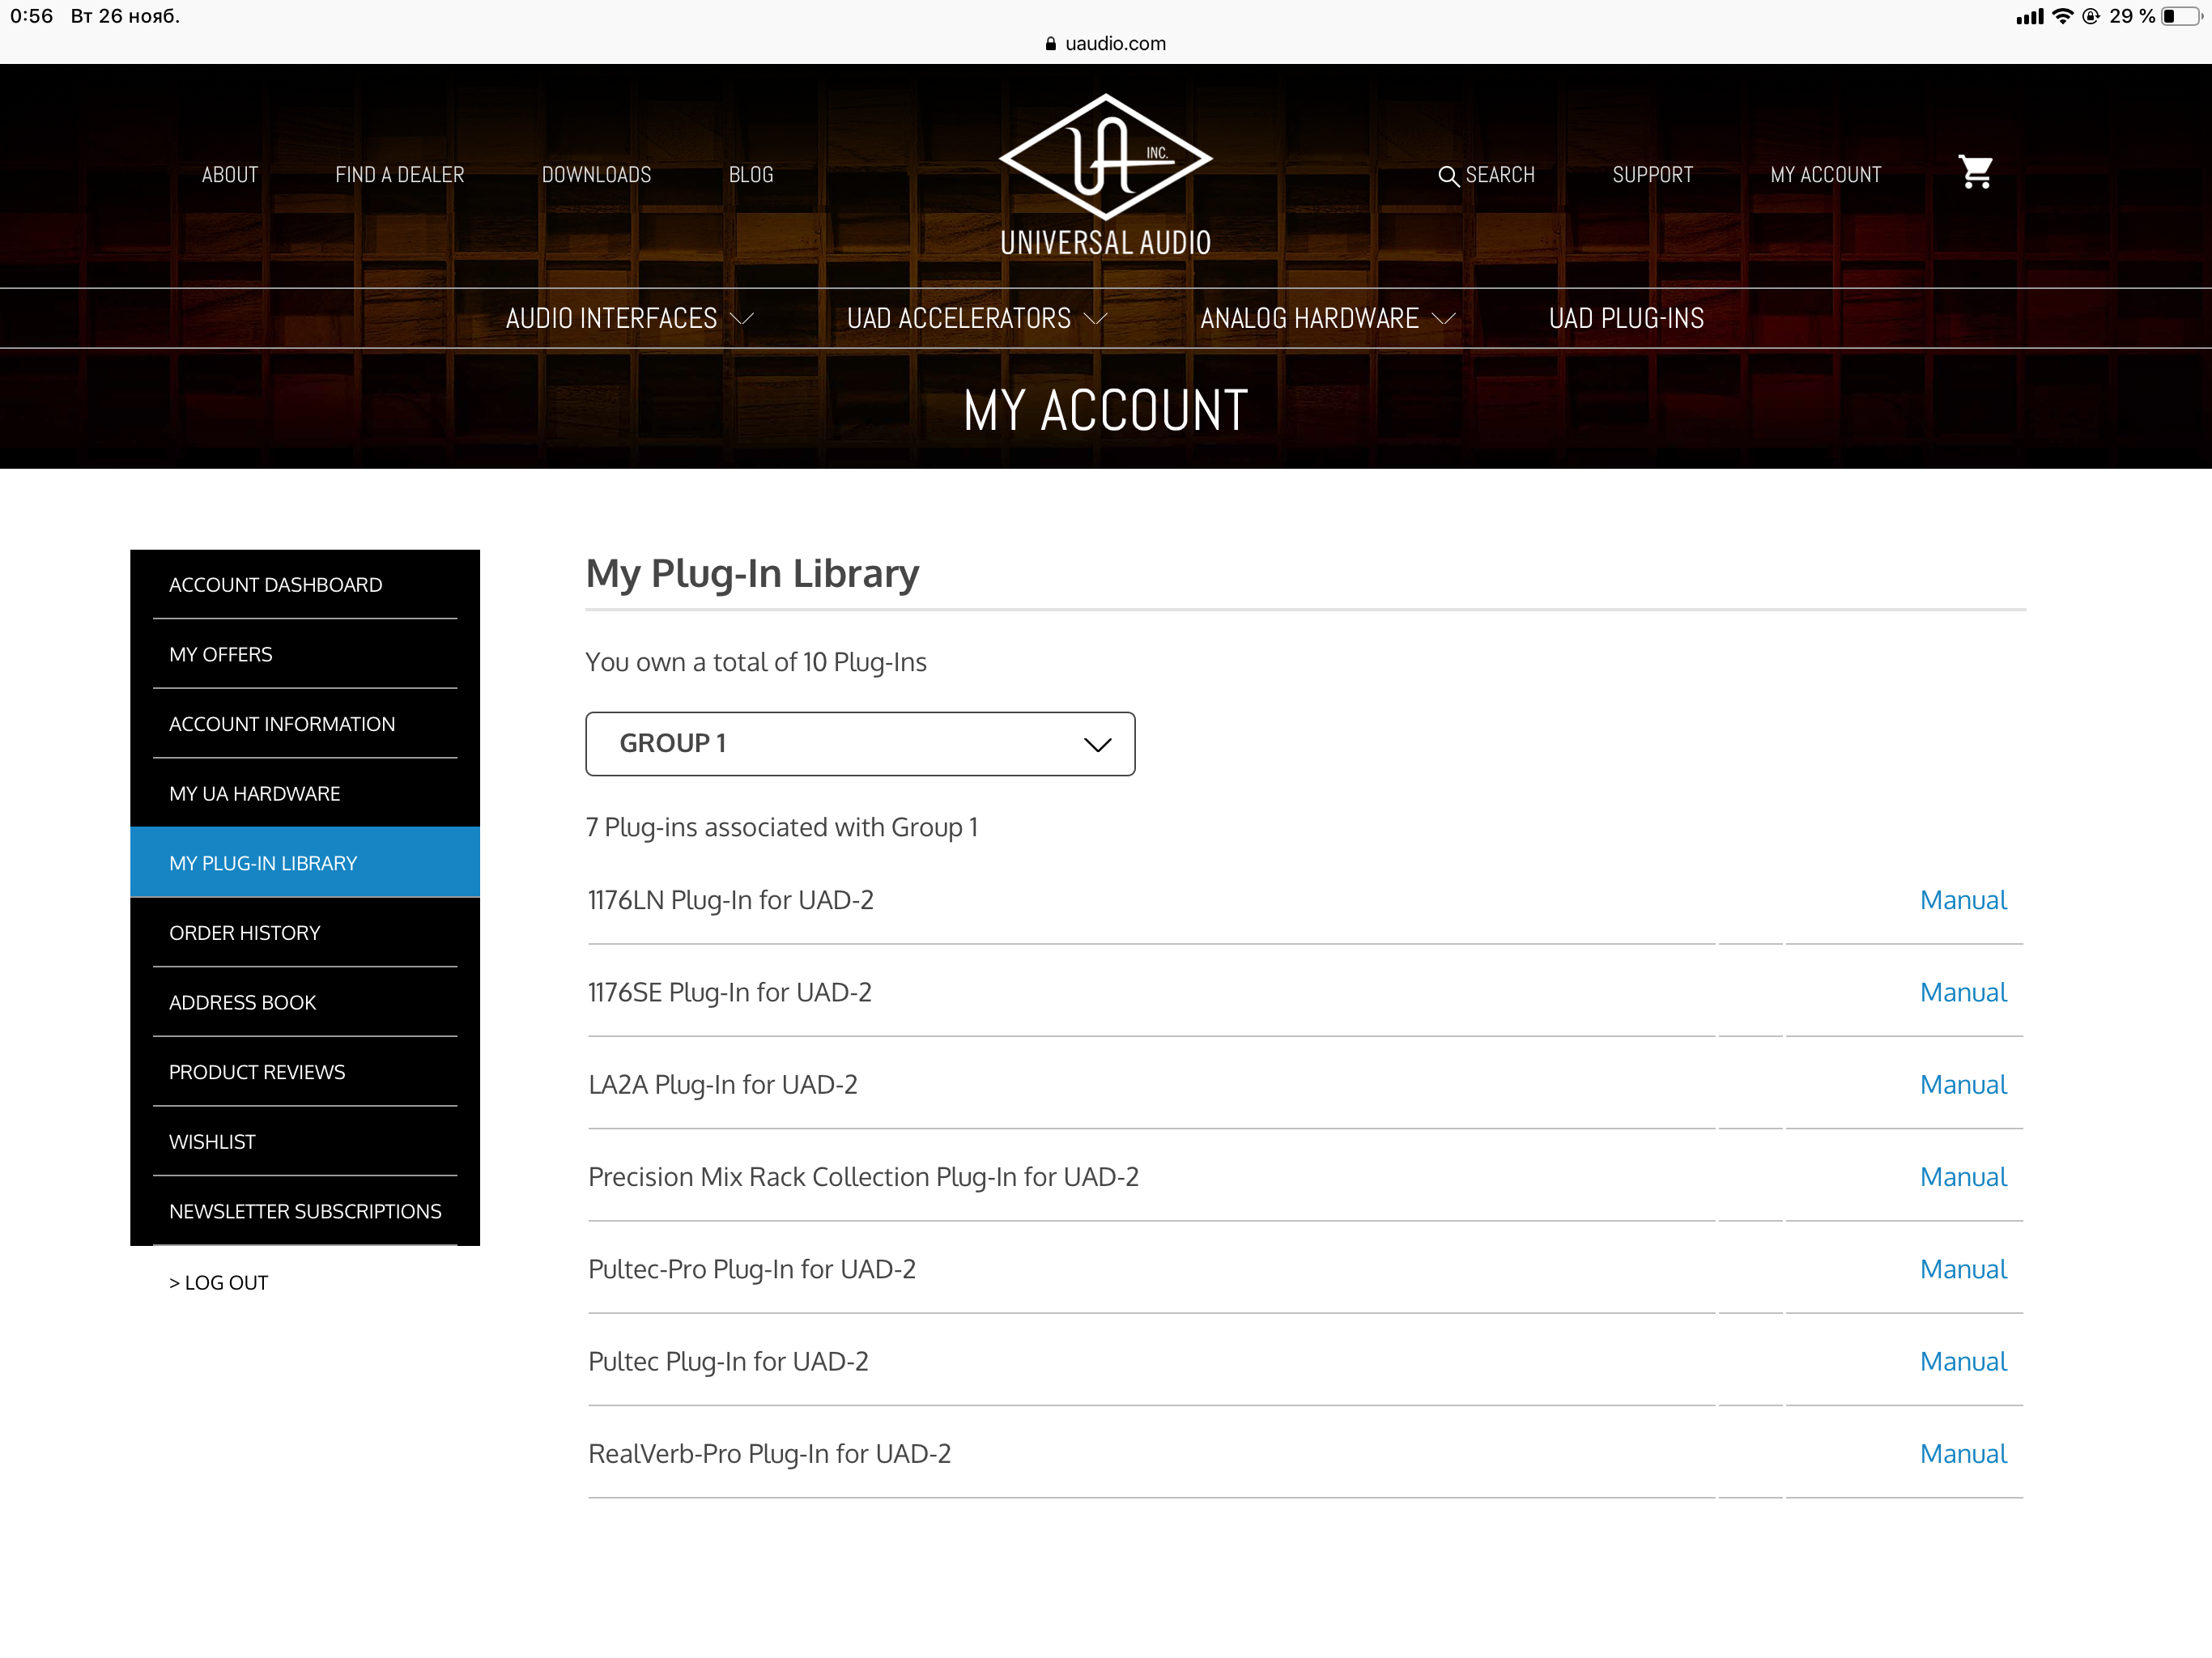Click the Universal Audio diamond logo
The height and width of the screenshot is (1658, 2212).
click(1105, 158)
